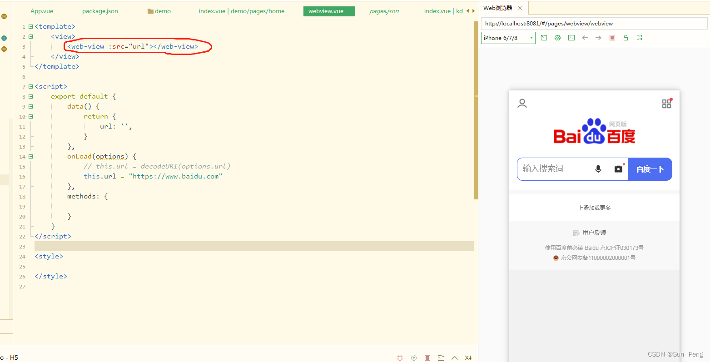This screenshot has height=362, width=710.
Task: Open the 京公网安备11000002000001号 link
Action: pyautogui.click(x=594, y=258)
